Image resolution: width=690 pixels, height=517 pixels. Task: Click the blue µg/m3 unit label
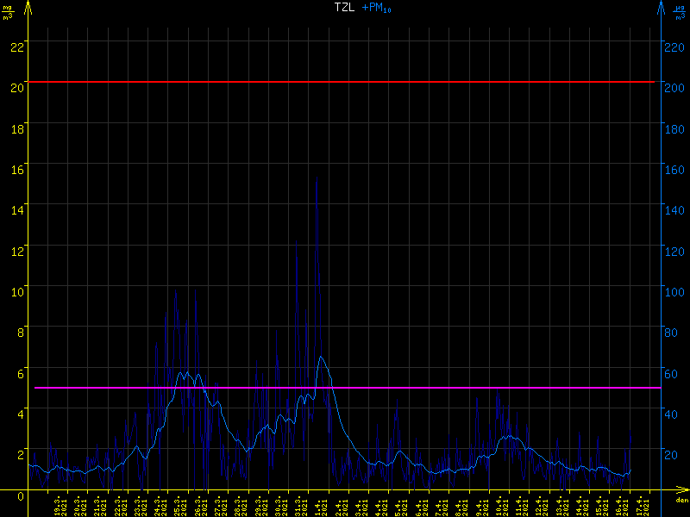(x=680, y=11)
